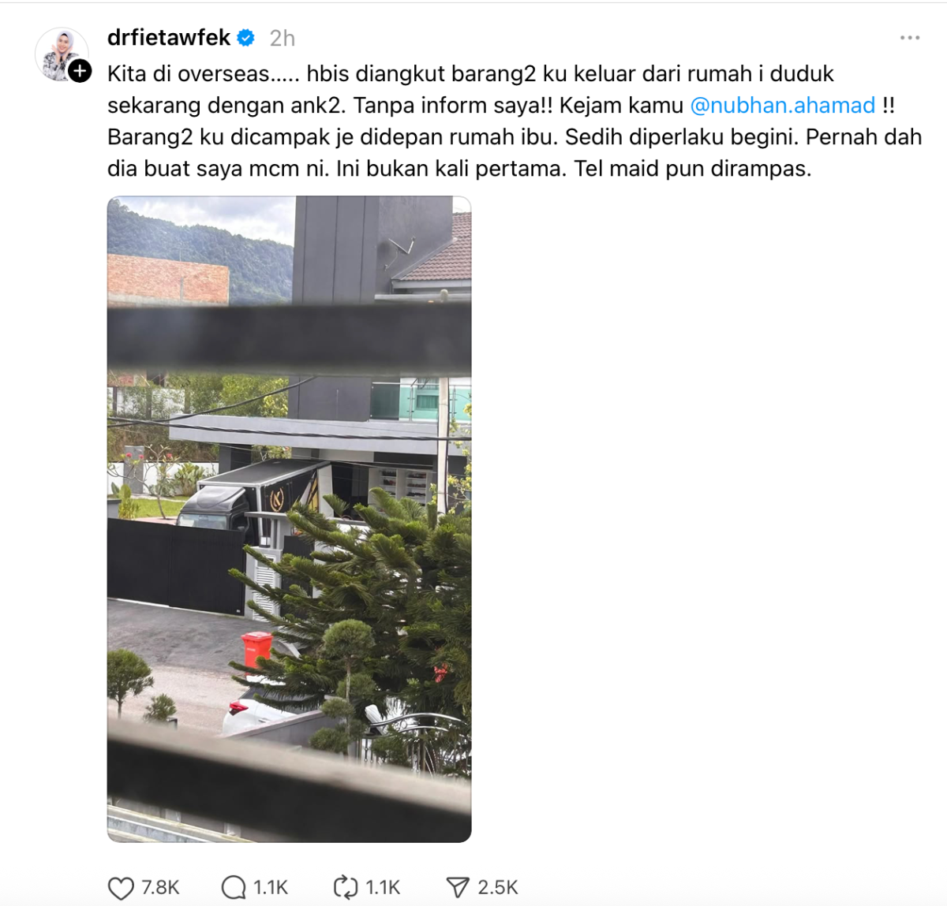Open post via "Kita di overseas" text
Viewport: 947px width, 906px height.
click(x=189, y=74)
